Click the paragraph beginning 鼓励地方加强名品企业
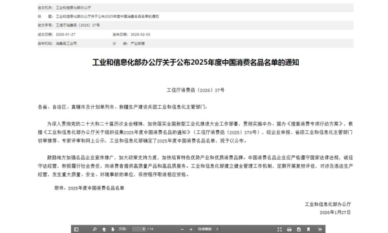 coord(195,166)
